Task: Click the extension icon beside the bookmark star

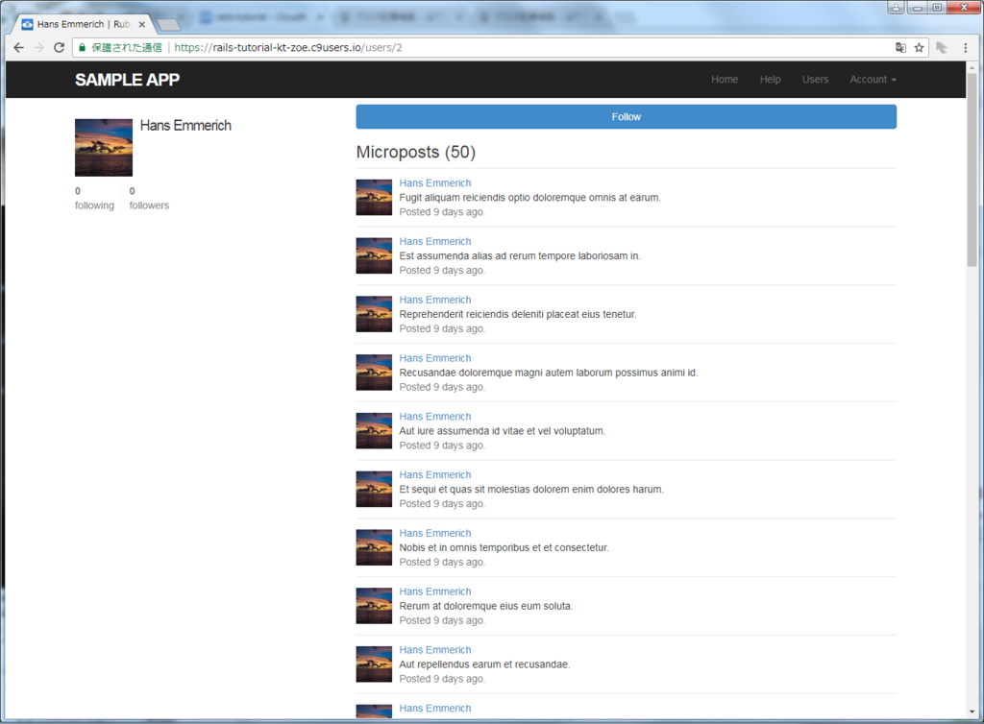Action: [x=942, y=48]
